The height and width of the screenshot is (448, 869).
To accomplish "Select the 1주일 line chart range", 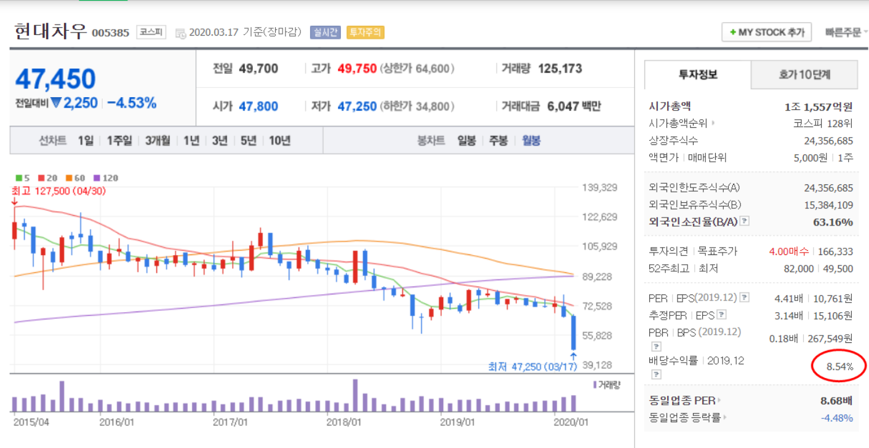I will click(x=119, y=141).
